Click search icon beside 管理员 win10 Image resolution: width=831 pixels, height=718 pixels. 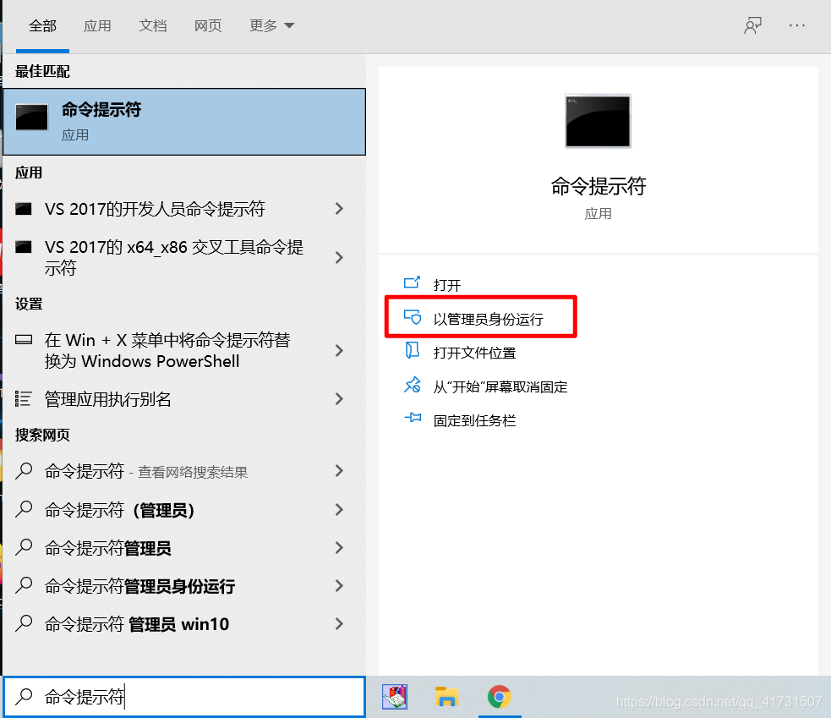[x=24, y=623]
